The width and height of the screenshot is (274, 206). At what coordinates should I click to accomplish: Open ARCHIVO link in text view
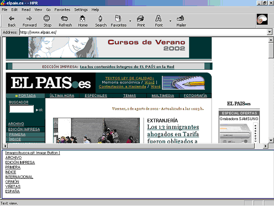(x=13, y=158)
